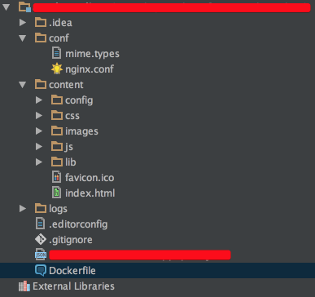Click the logs folder icon
315x297 pixels.
point(41,208)
